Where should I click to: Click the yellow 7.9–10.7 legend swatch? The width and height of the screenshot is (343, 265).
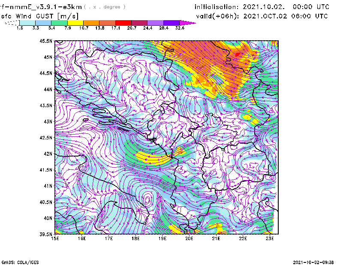[x=75, y=23]
